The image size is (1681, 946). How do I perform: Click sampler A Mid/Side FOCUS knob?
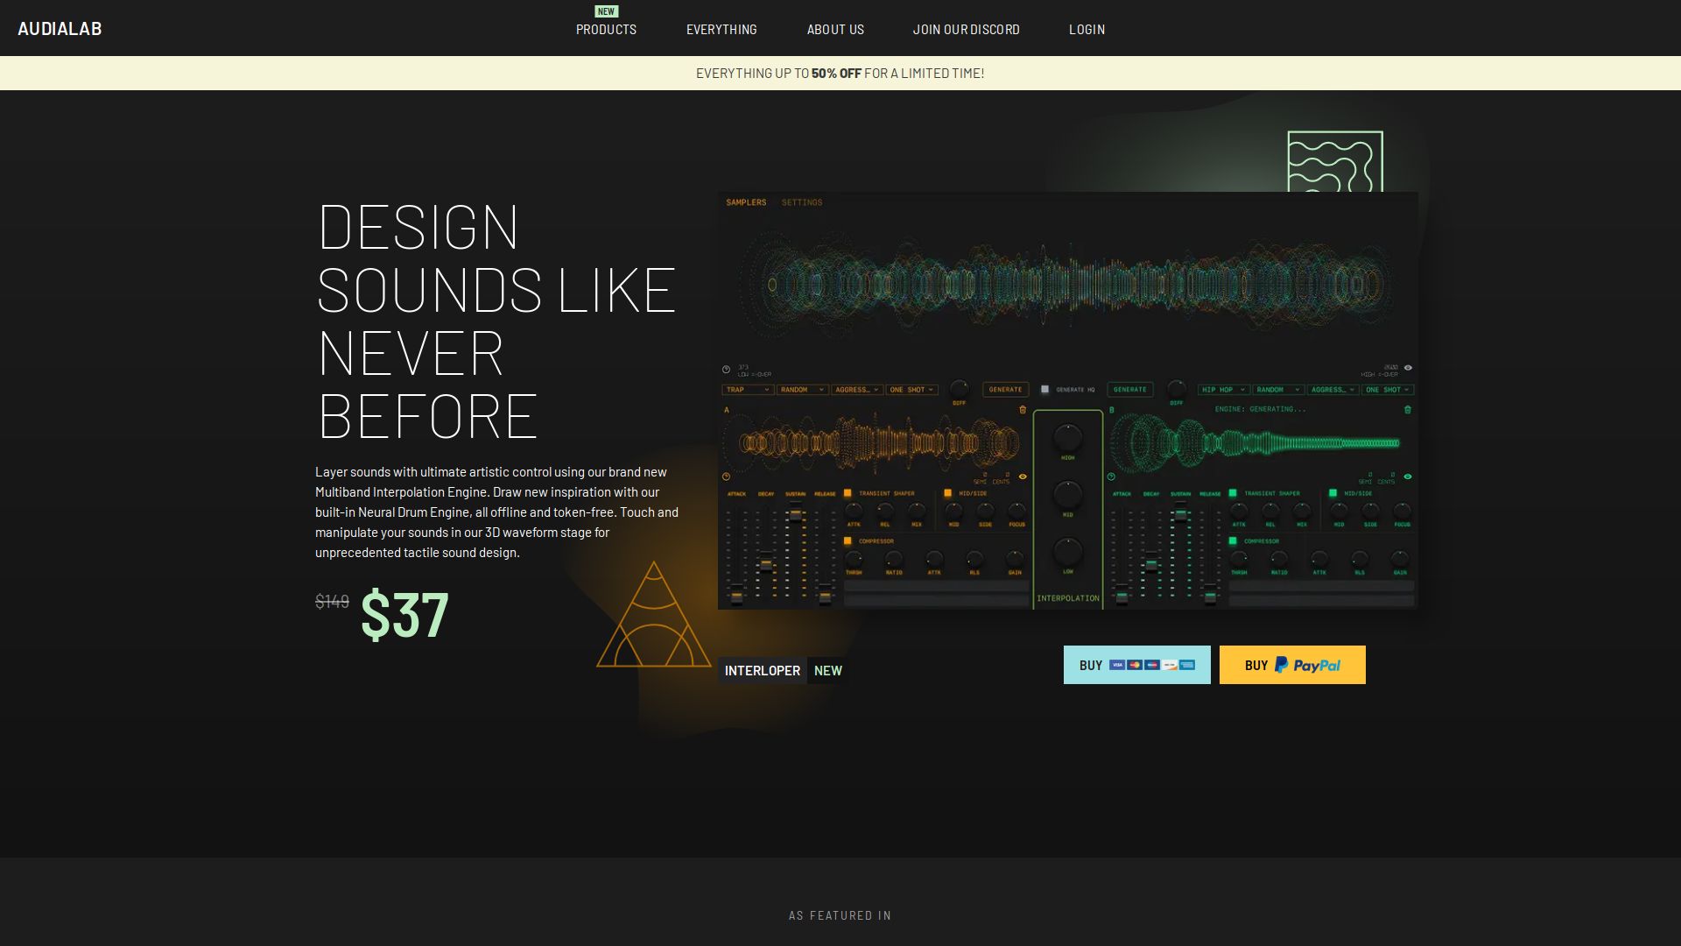tap(1016, 510)
